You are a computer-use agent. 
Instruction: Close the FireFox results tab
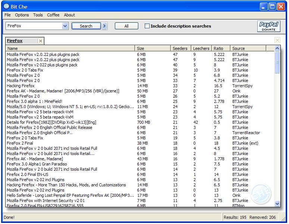tap(41, 41)
